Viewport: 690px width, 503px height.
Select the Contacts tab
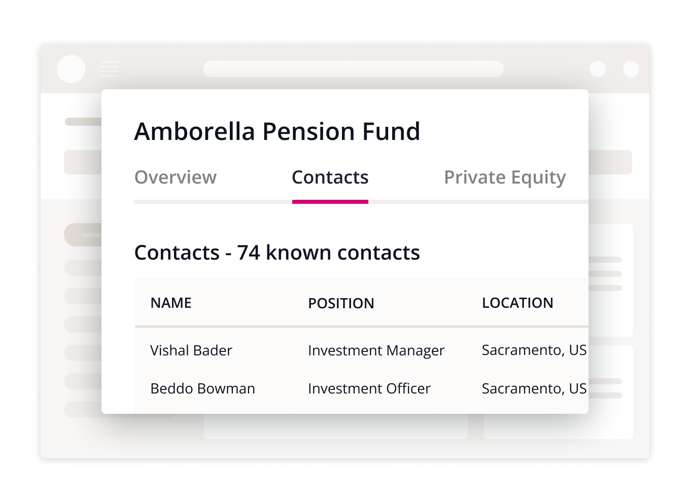[330, 177]
